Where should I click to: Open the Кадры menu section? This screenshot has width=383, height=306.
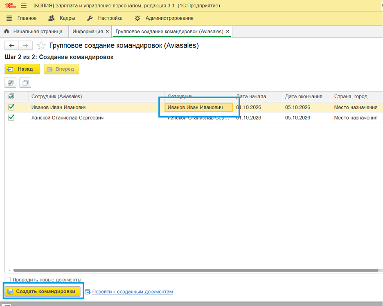[x=62, y=18]
